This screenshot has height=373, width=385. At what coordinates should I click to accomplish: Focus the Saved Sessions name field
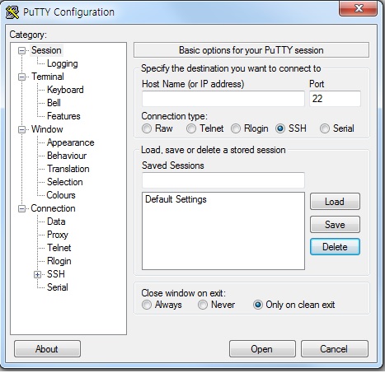tap(223, 180)
